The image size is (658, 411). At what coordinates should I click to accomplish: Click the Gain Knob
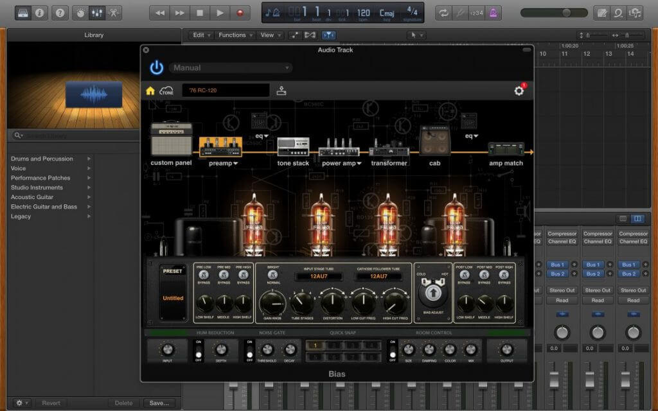tap(272, 303)
